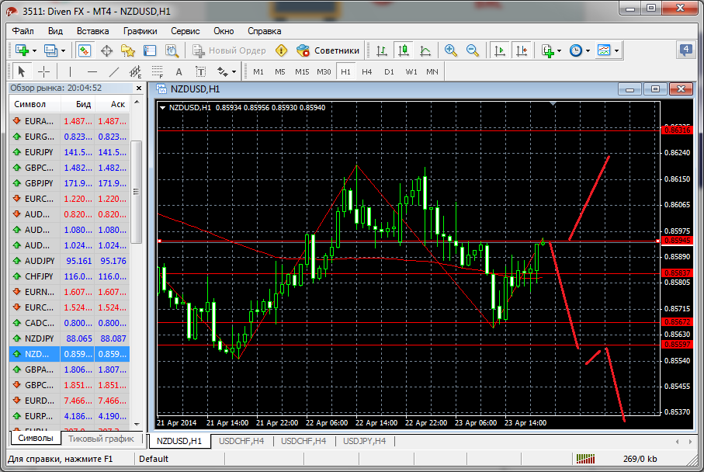Zoom out on the chart
Image resolution: width=704 pixels, height=472 pixels.
(473, 50)
